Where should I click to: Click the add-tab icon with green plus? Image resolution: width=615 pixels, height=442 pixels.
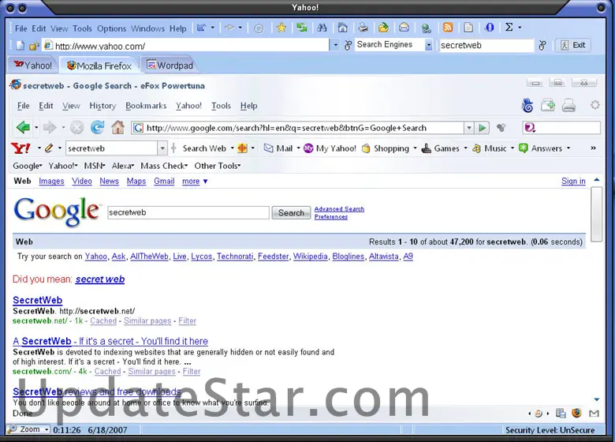[x=547, y=106]
